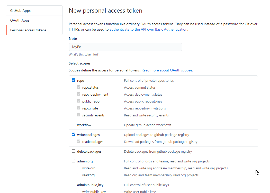The height and width of the screenshot is (193, 270).
Task: Uncheck the repo scope checkbox
Action: (74, 80)
